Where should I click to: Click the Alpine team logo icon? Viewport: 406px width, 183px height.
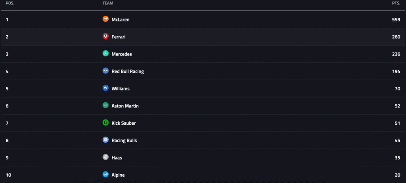tap(105, 175)
